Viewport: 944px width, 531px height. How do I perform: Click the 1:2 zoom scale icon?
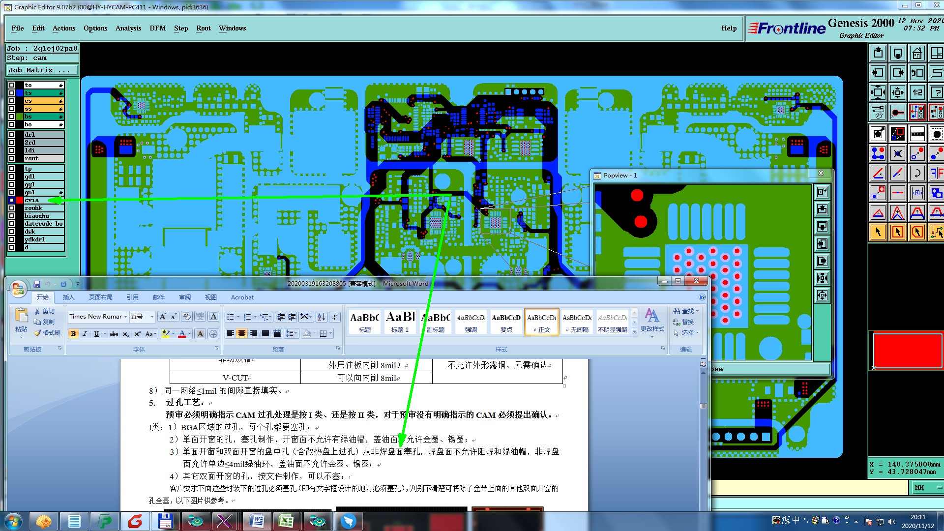tap(917, 92)
